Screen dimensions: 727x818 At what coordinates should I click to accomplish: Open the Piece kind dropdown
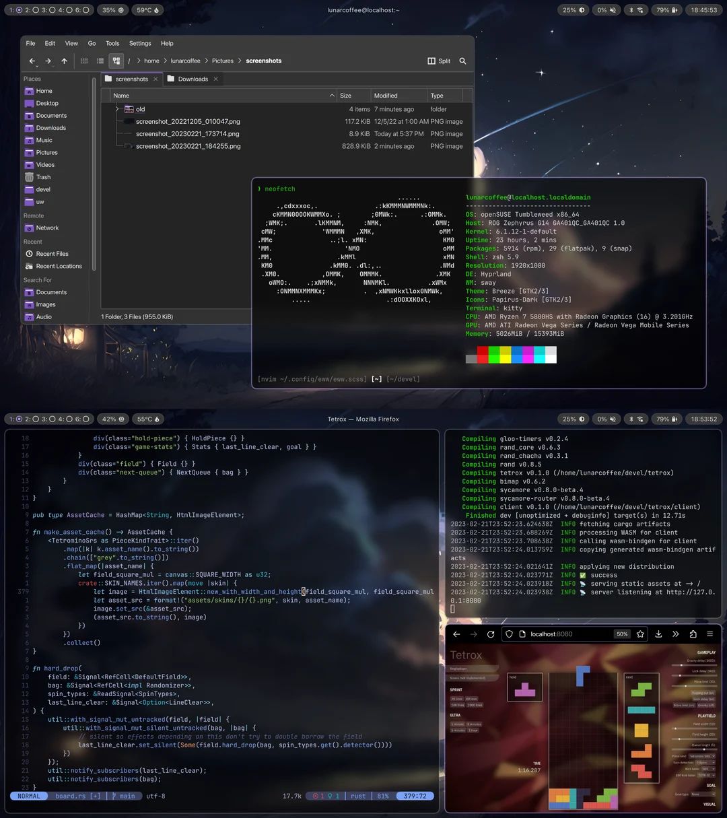pyautogui.click(x=702, y=756)
